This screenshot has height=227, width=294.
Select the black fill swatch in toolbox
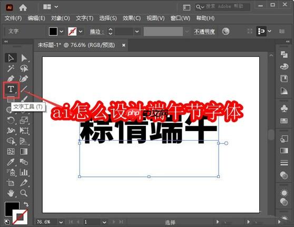pos(12,209)
